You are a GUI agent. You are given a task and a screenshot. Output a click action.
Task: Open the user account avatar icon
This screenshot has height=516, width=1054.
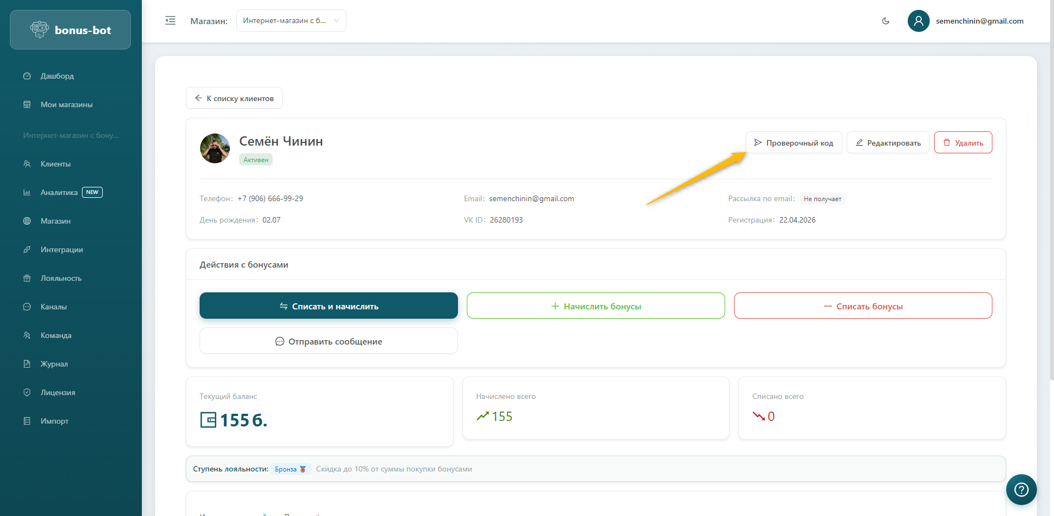918,21
